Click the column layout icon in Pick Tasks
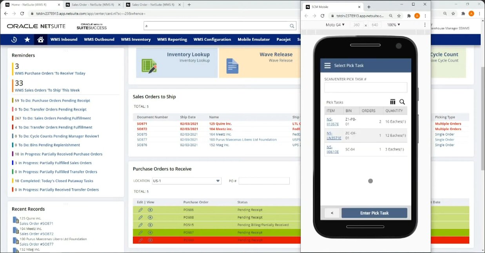Image resolution: width=485 pixels, height=253 pixels. click(x=393, y=102)
